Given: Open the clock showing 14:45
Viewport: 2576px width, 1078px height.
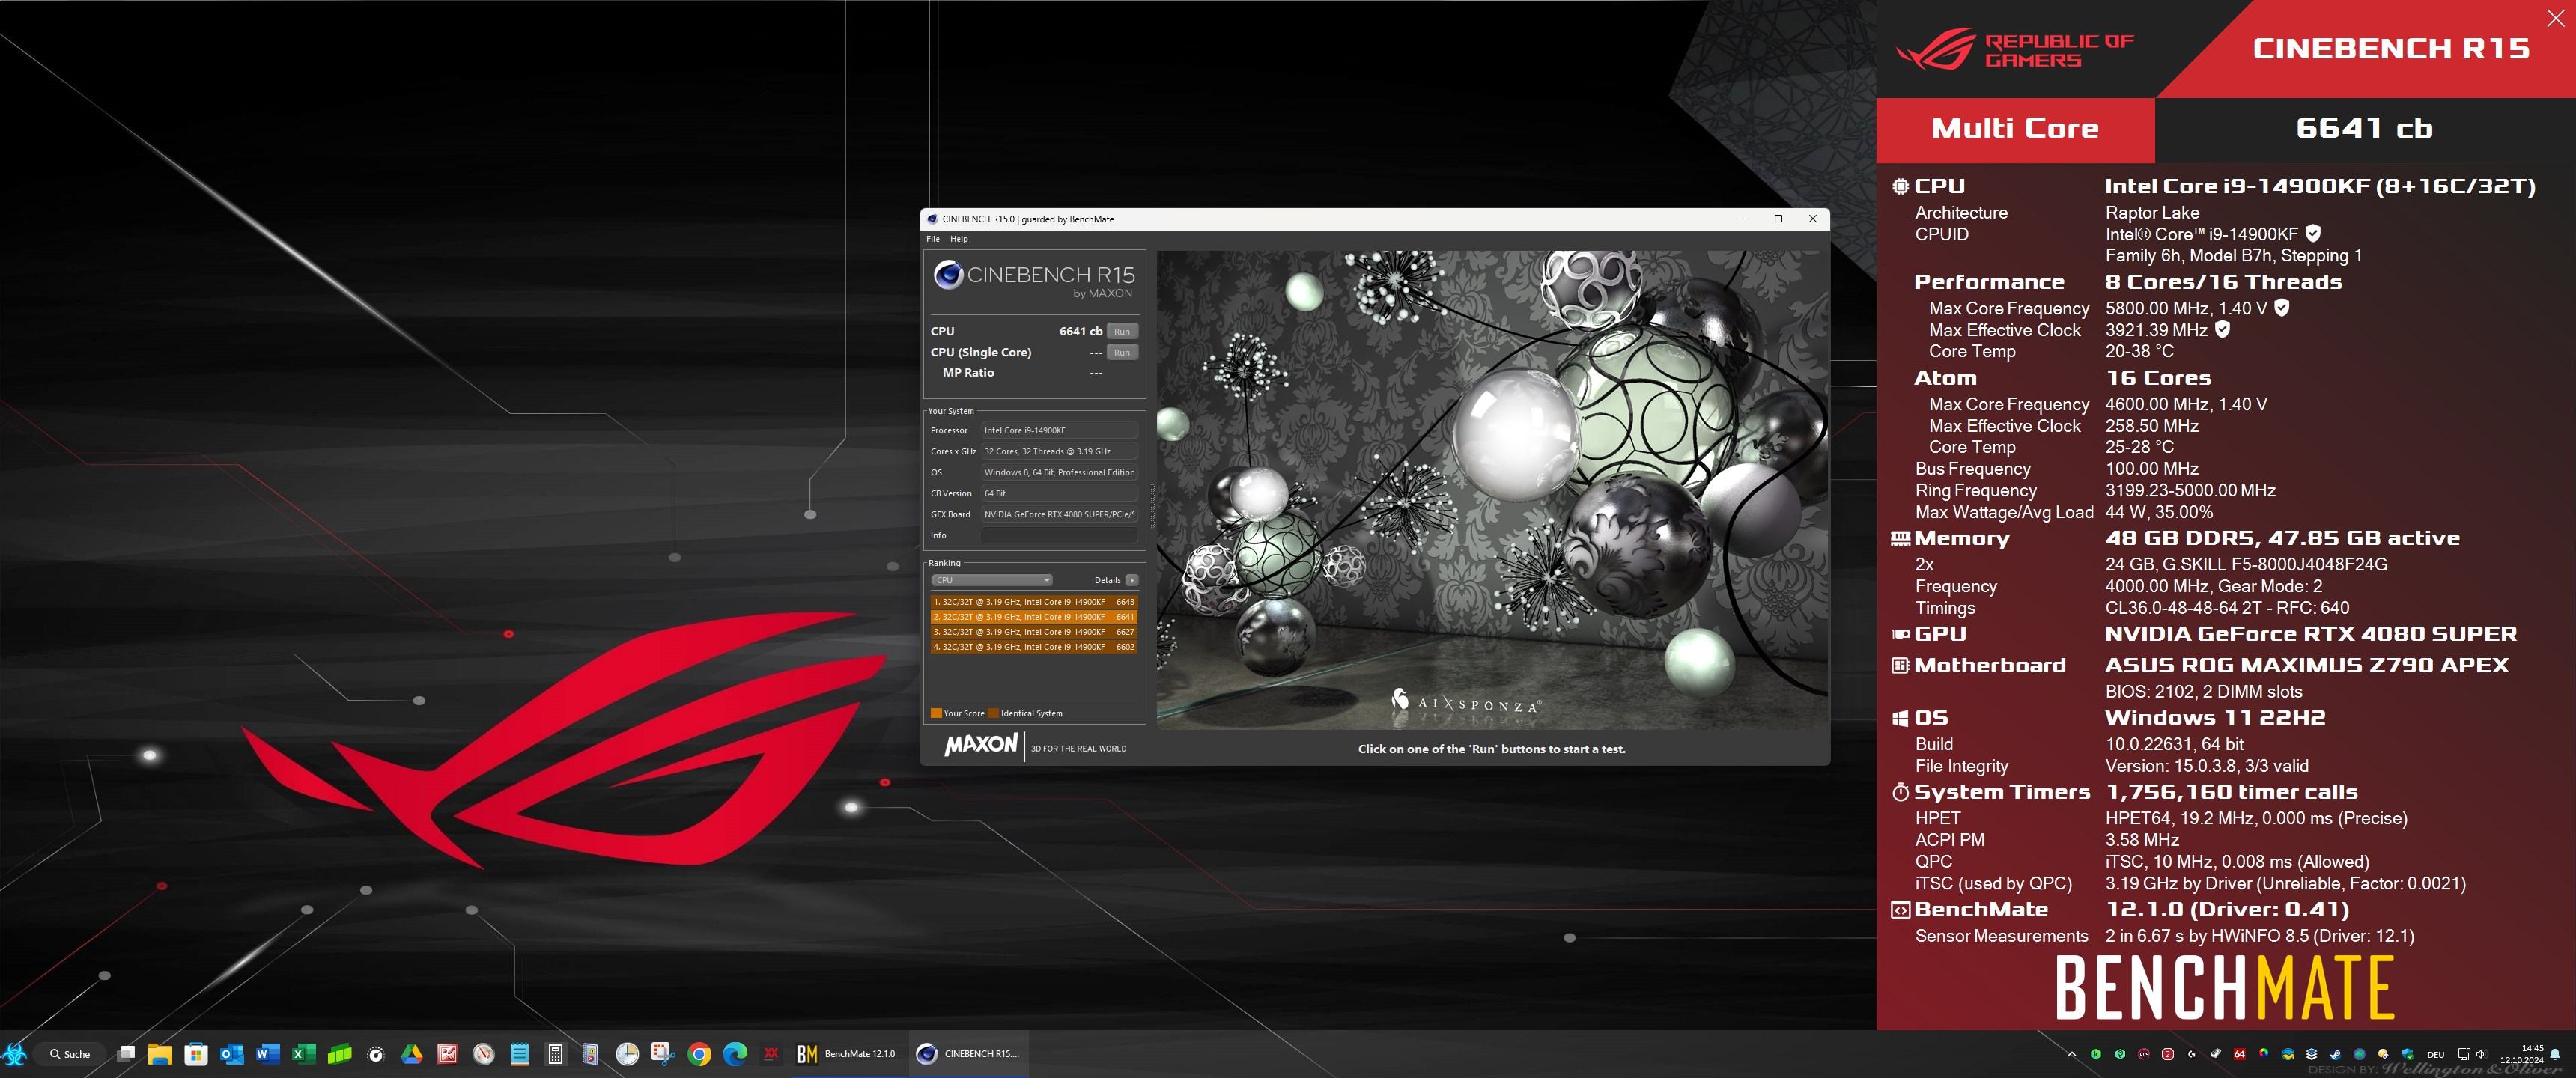Looking at the screenshot, I should 2522,1054.
